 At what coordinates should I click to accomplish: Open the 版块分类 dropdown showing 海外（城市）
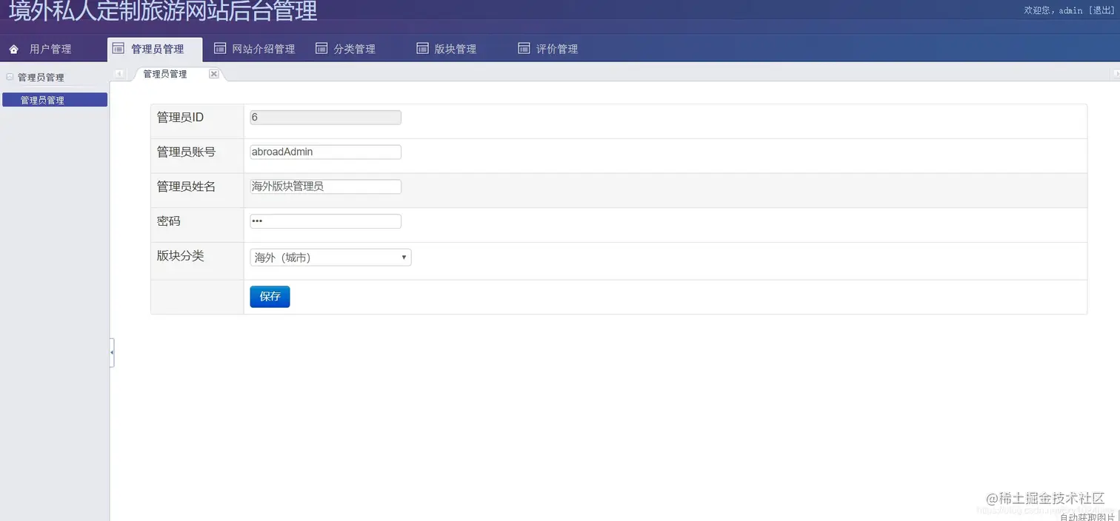[x=330, y=258]
